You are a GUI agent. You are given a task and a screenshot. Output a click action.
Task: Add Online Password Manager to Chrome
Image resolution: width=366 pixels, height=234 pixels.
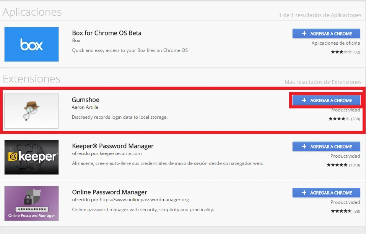click(x=326, y=193)
